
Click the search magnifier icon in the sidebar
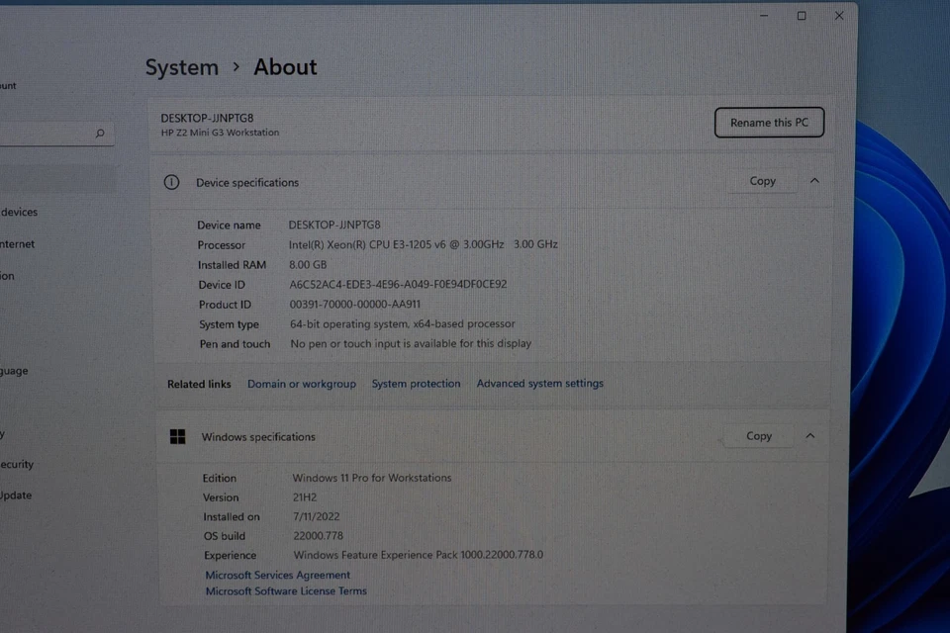coord(99,133)
